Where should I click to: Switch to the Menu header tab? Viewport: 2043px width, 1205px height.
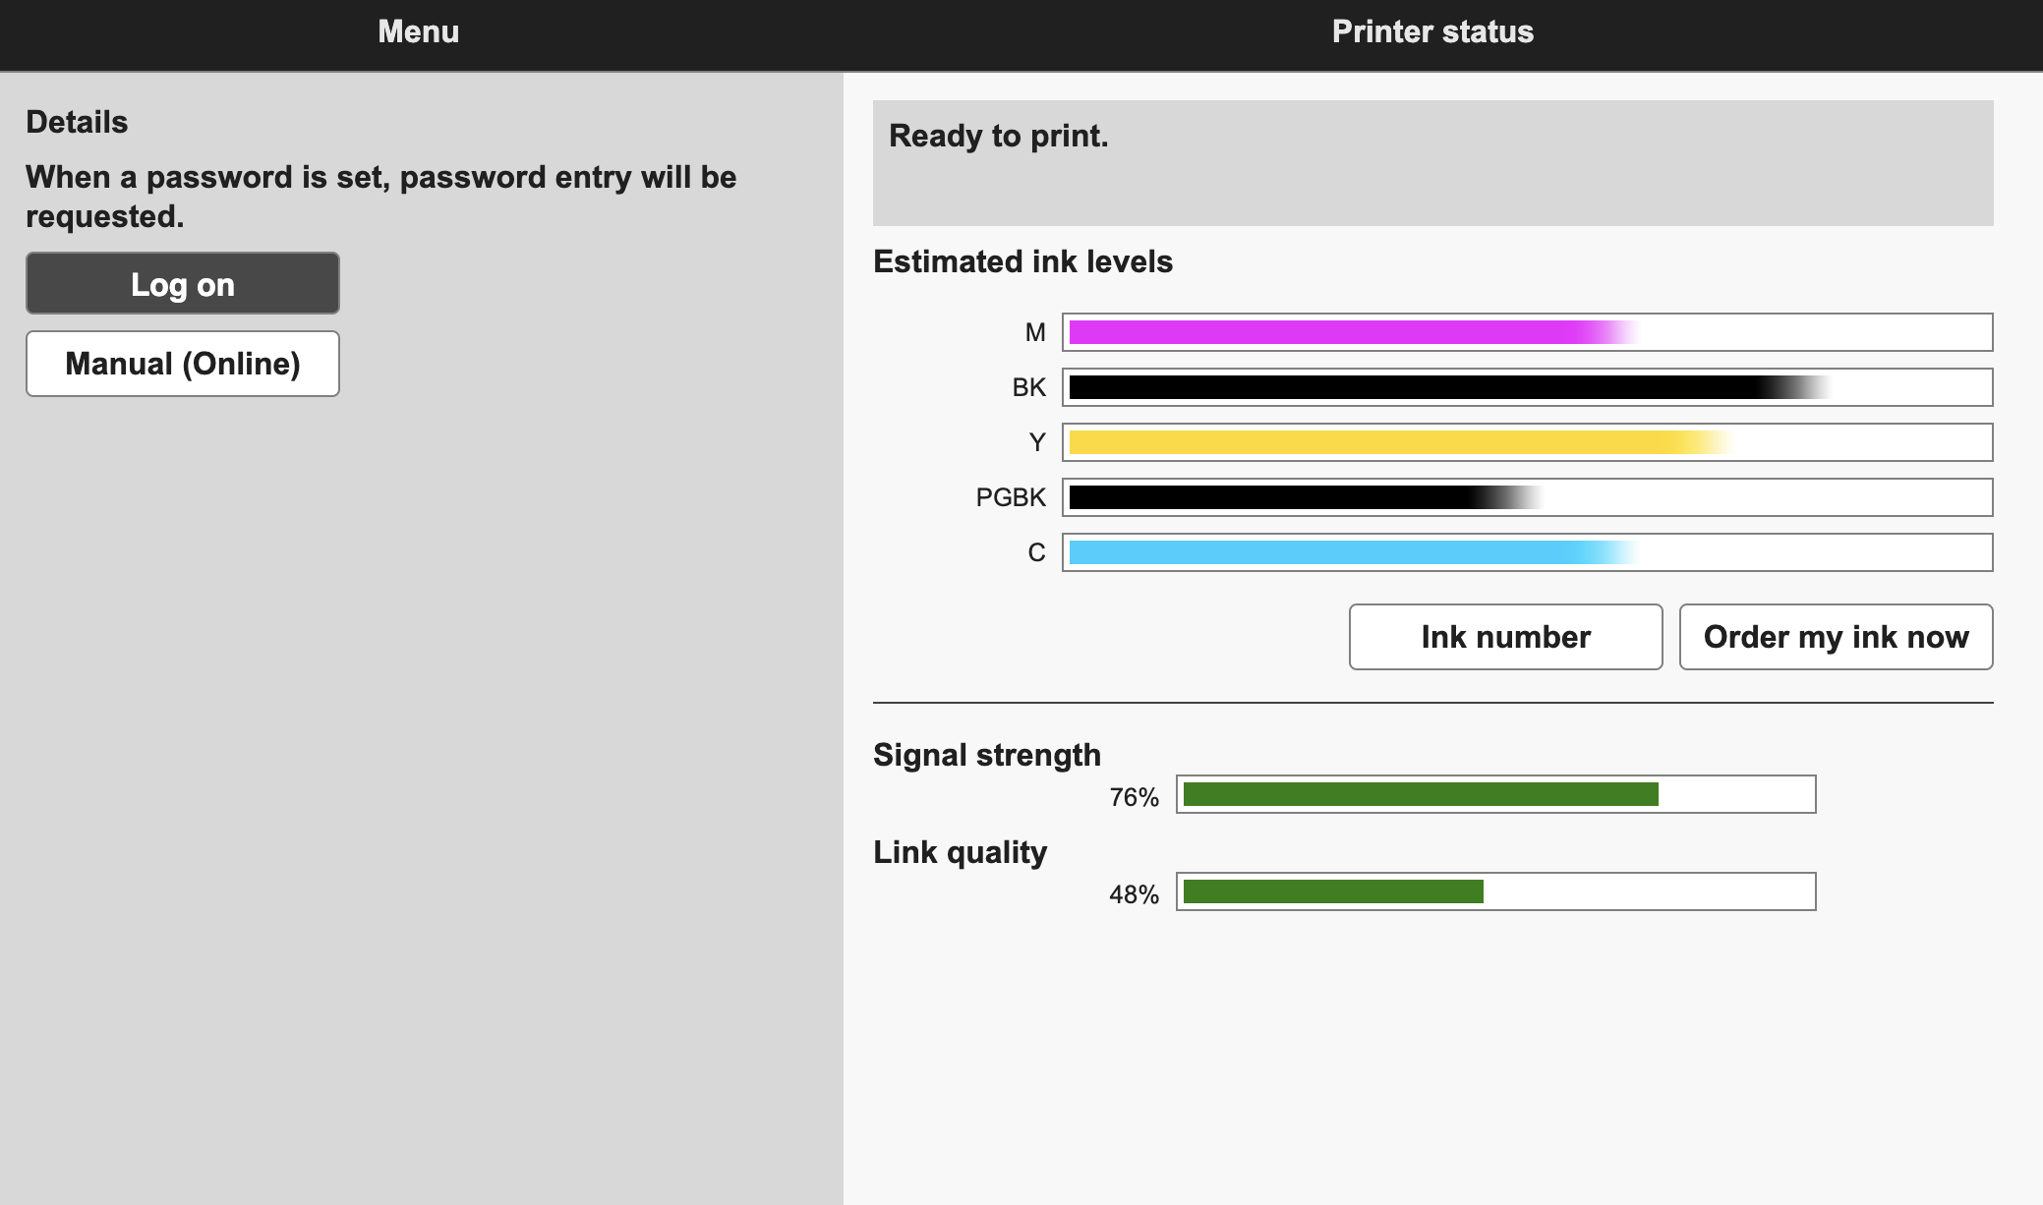(419, 32)
